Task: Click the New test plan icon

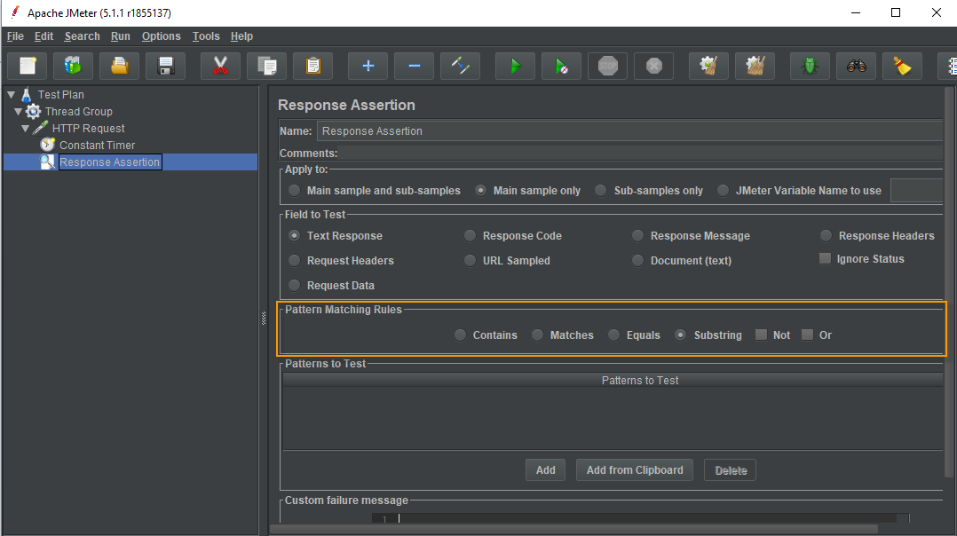Action: click(x=28, y=66)
